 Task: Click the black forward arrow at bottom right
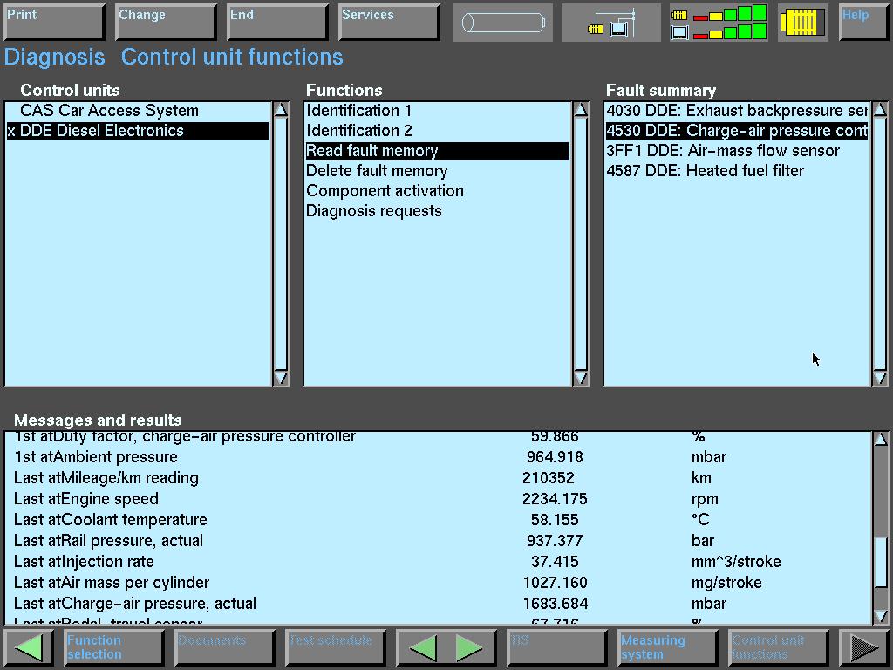[x=863, y=648]
